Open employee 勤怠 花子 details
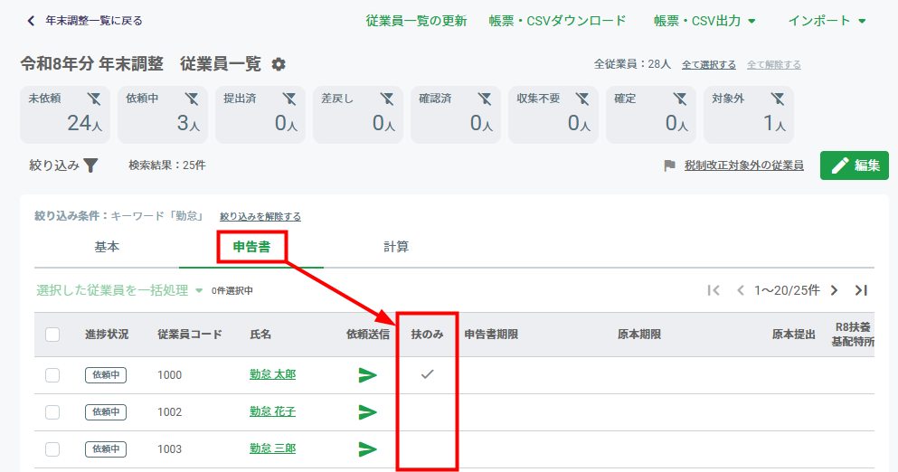This screenshot has height=472, width=898. tap(272, 411)
